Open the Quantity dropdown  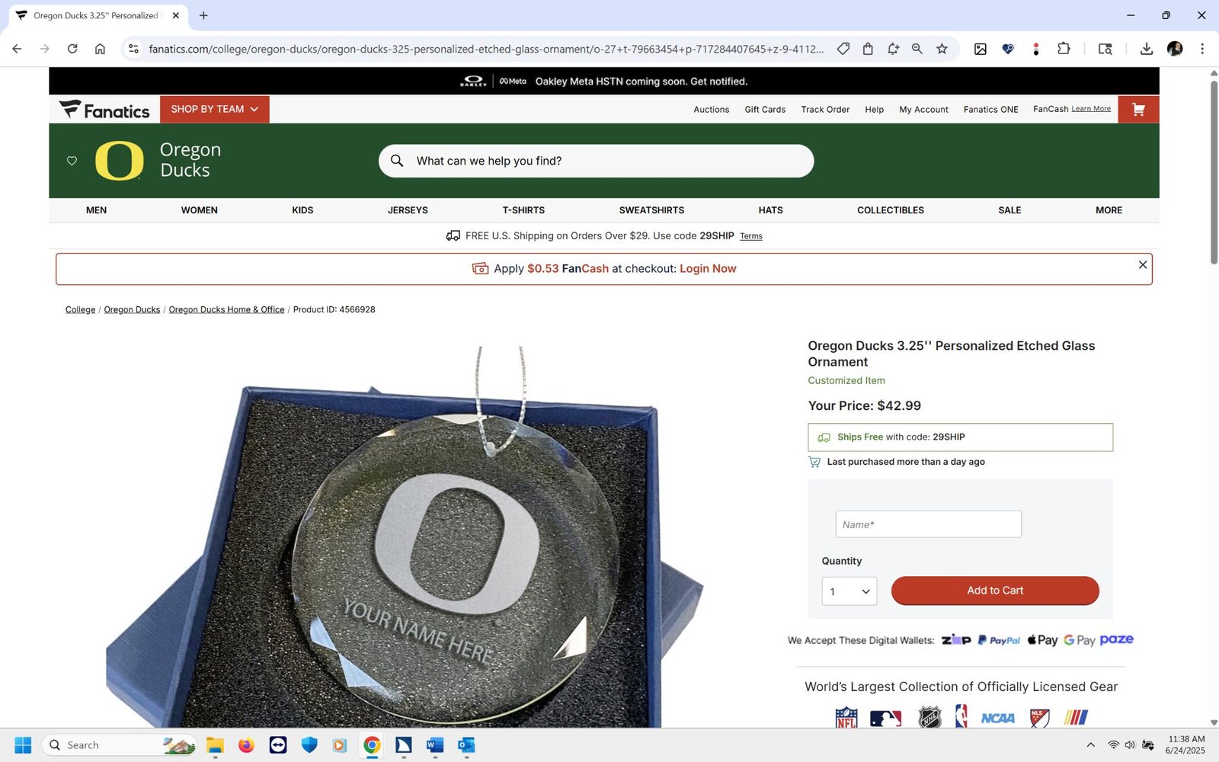point(849,591)
